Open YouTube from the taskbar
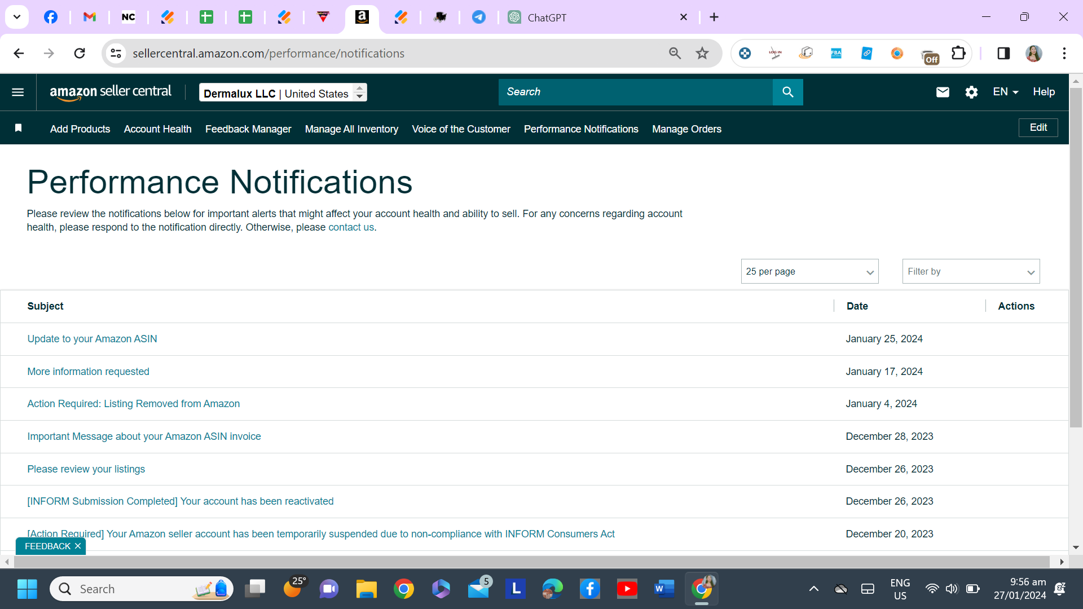Screen dimensions: 1083x609 [x=627, y=589]
